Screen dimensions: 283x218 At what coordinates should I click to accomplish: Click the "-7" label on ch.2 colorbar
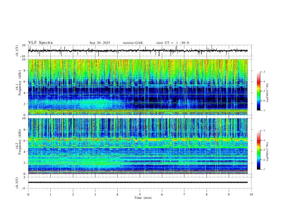pyautogui.click(x=264, y=170)
